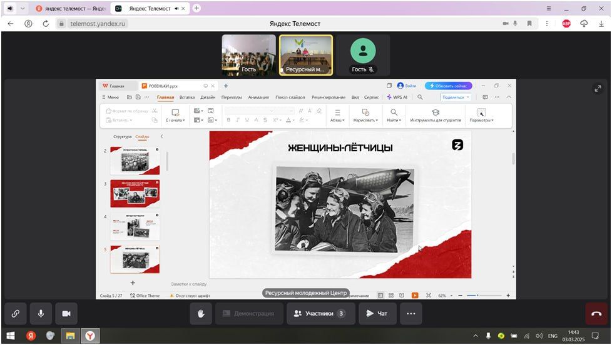Click fit-to-window icon in WPS status bar

[429, 296]
